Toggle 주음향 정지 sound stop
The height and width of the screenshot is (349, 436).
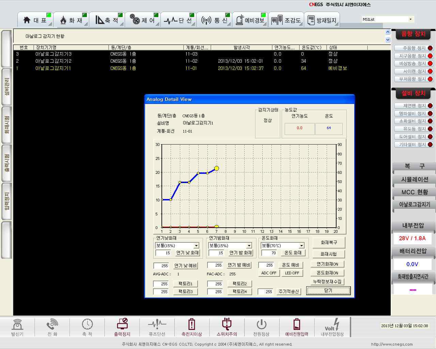pyautogui.click(x=414, y=48)
